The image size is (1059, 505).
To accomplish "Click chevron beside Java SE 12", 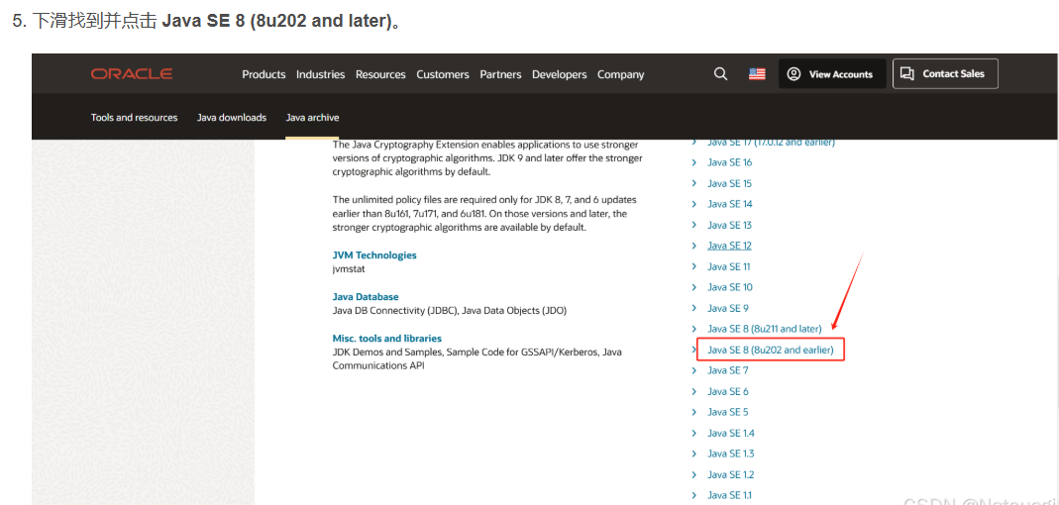I will coord(693,246).
